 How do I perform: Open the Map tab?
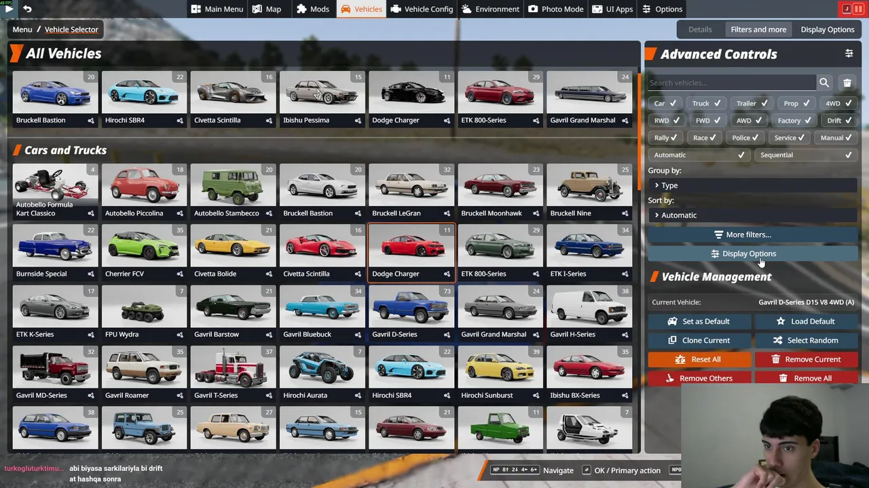pos(267,9)
